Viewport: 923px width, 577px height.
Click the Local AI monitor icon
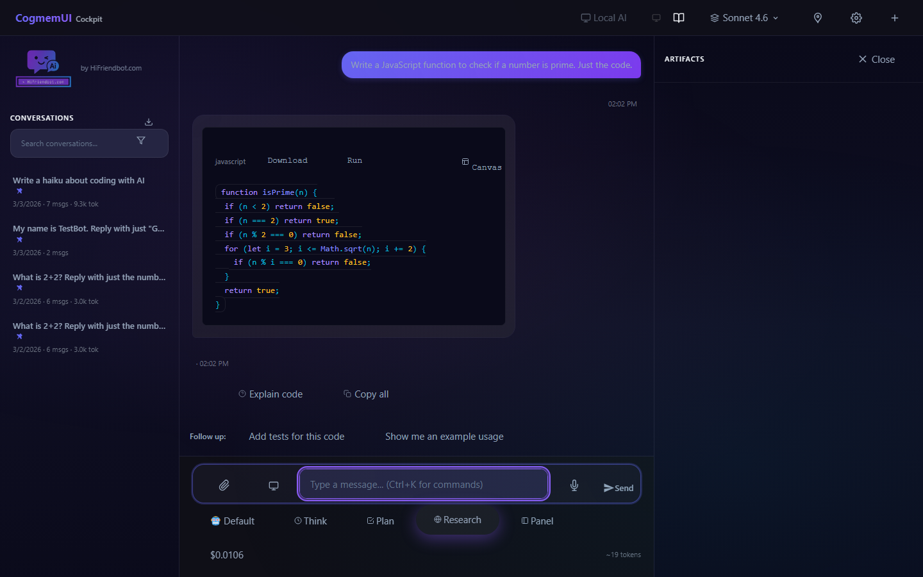[x=585, y=18]
